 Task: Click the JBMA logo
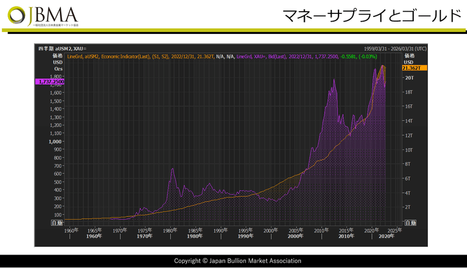click(43, 16)
